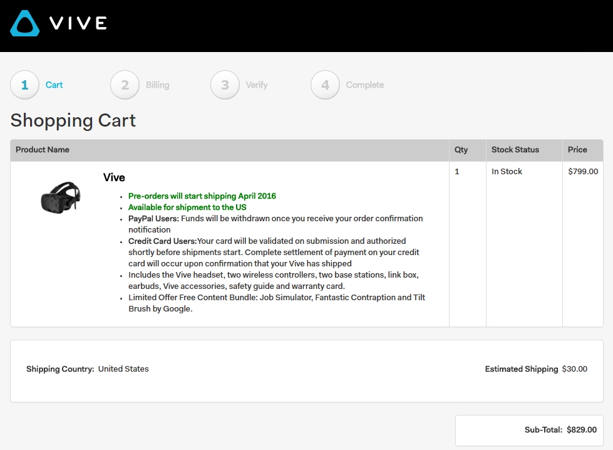This screenshot has width=613, height=450.
Task: Click the quantity value 1
Action: pyautogui.click(x=456, y=171)
